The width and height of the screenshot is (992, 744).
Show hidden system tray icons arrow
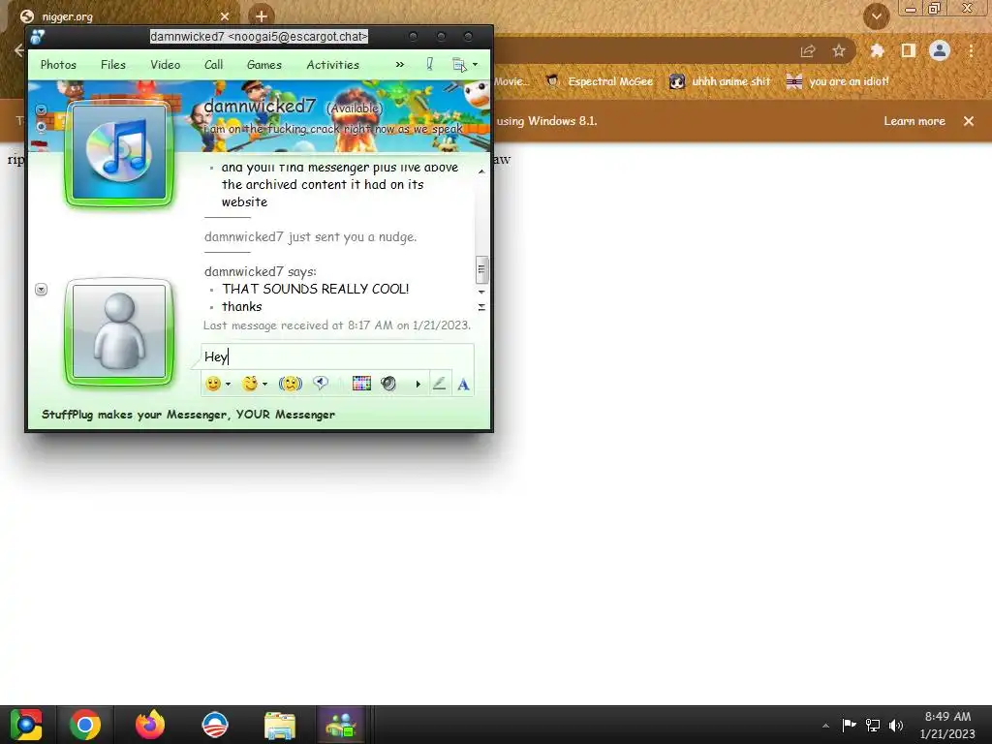coord(825,726)
